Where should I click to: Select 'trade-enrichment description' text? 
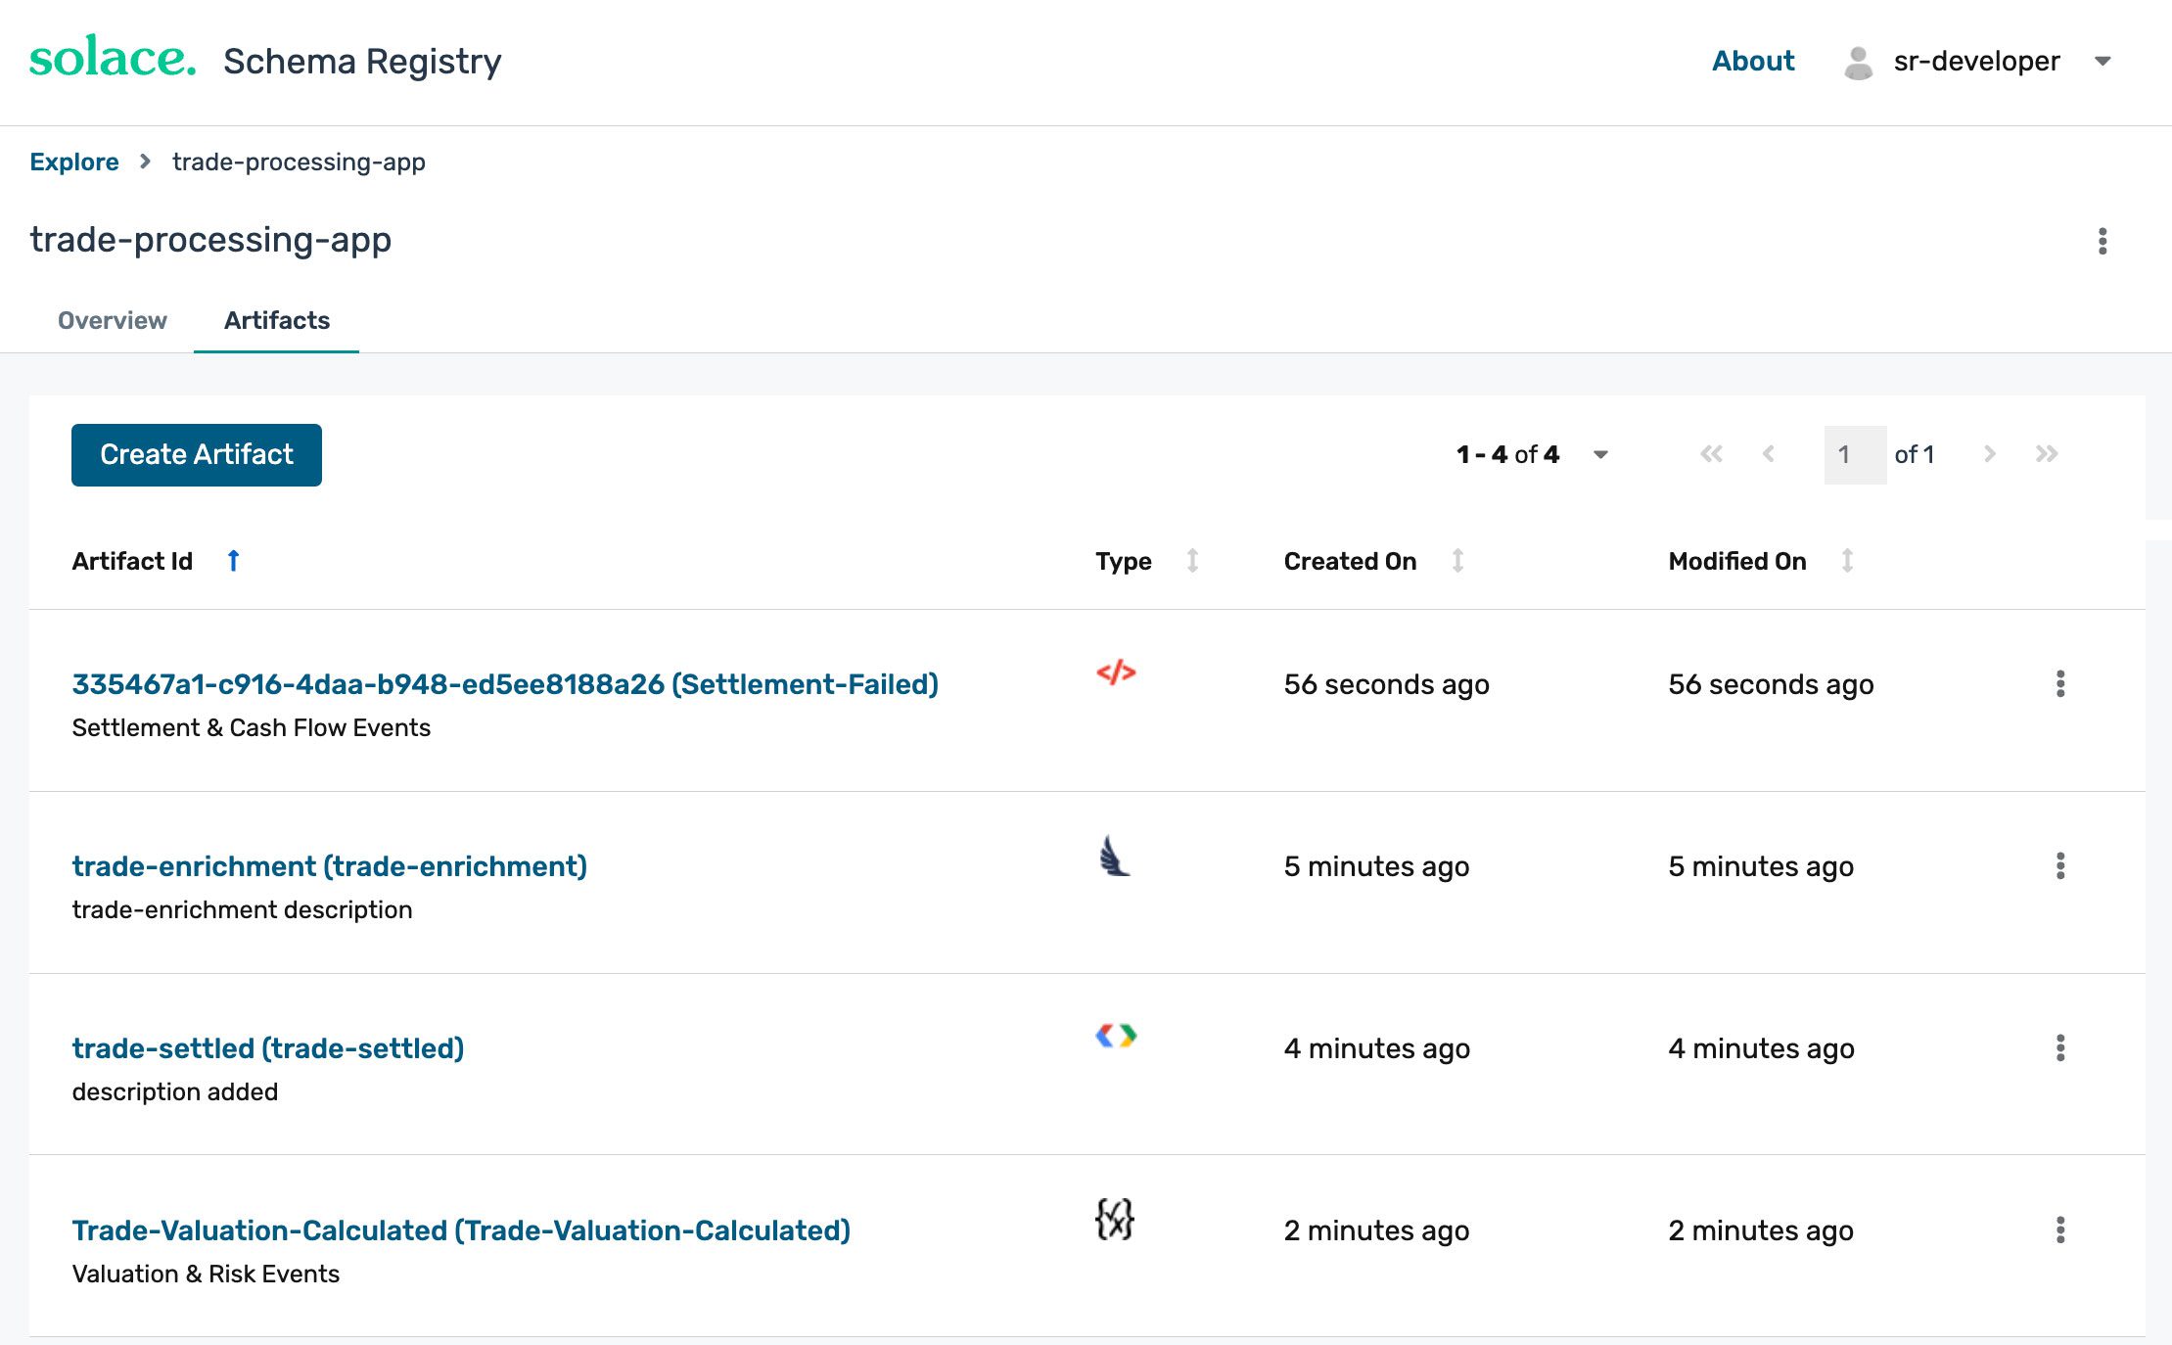pyautogui.click(x=242, y=910)
